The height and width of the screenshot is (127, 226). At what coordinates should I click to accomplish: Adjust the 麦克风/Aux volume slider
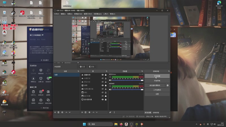pos(127,80)
